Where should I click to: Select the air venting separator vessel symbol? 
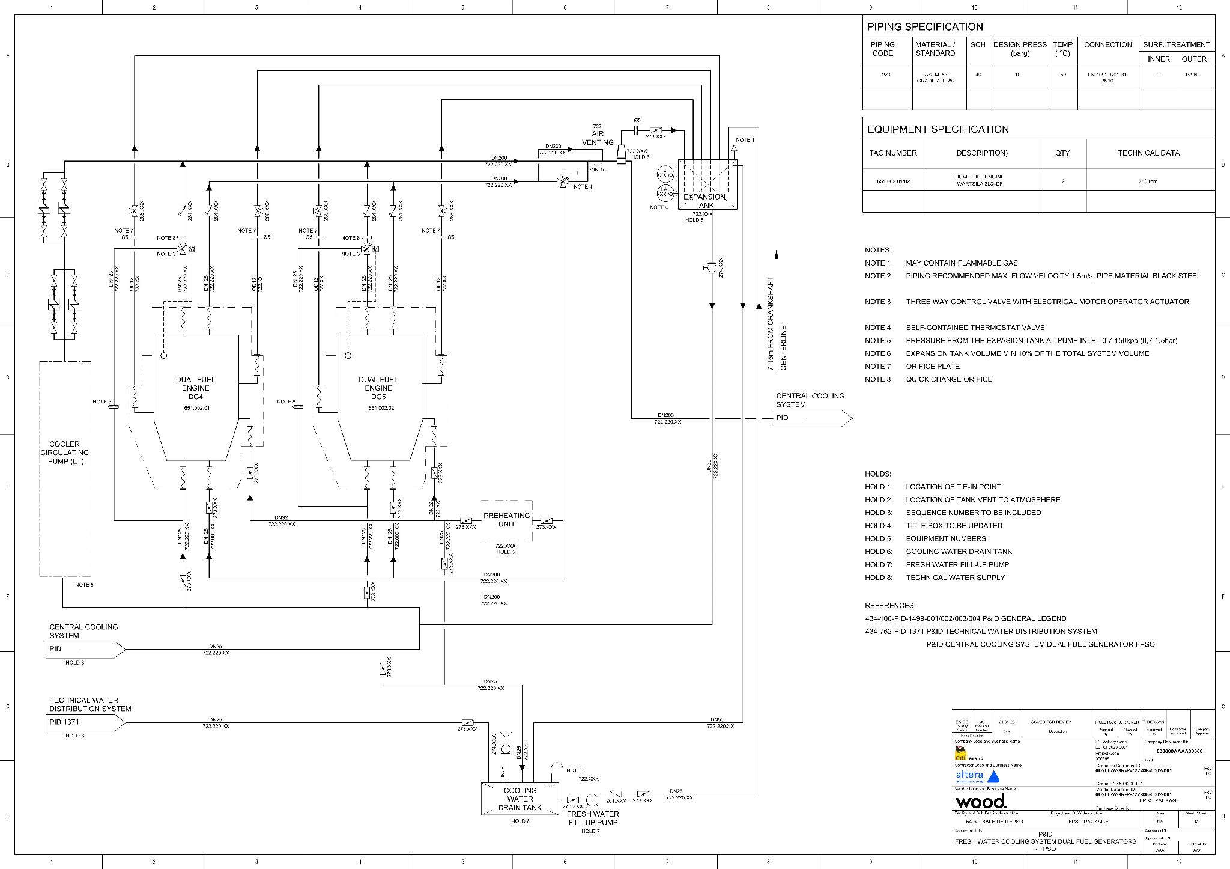pos(621,156)
